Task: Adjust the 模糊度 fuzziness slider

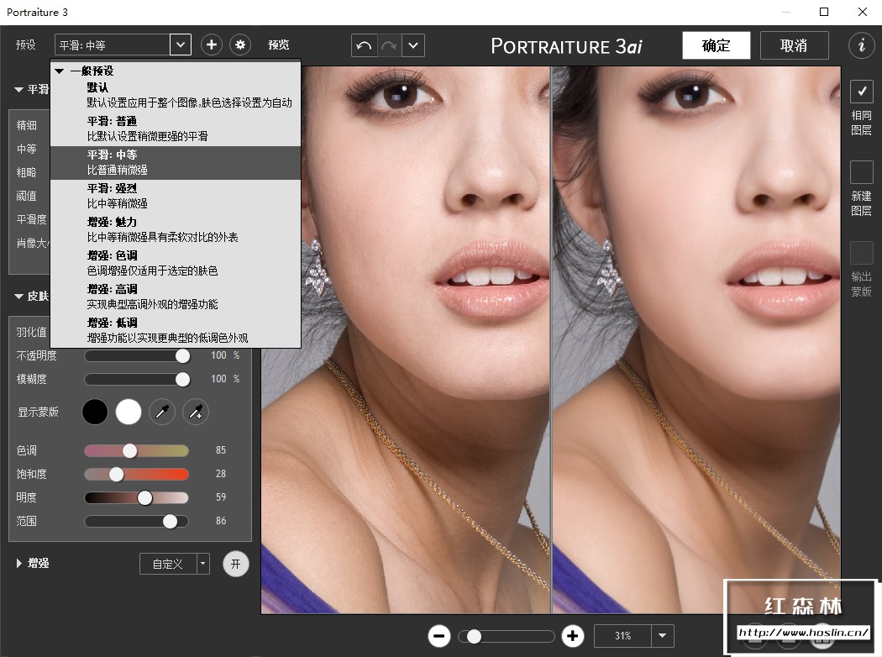Action: pos(182,380)
